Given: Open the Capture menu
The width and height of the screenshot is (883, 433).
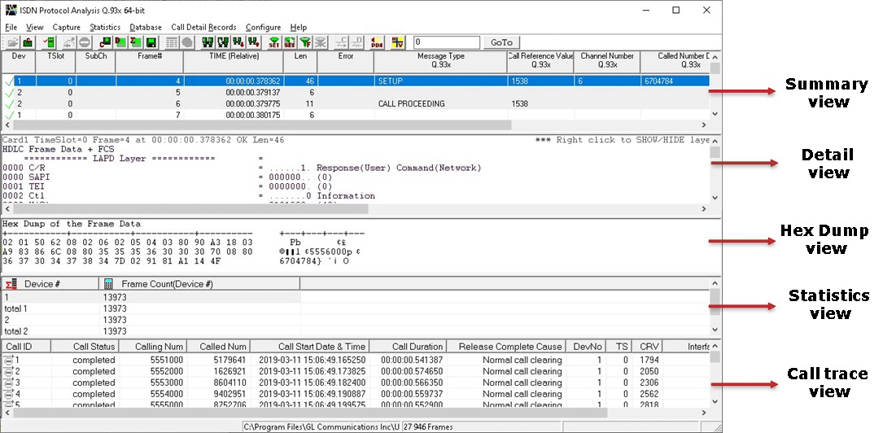Looking at the screenshot, I should pos(67,27).
